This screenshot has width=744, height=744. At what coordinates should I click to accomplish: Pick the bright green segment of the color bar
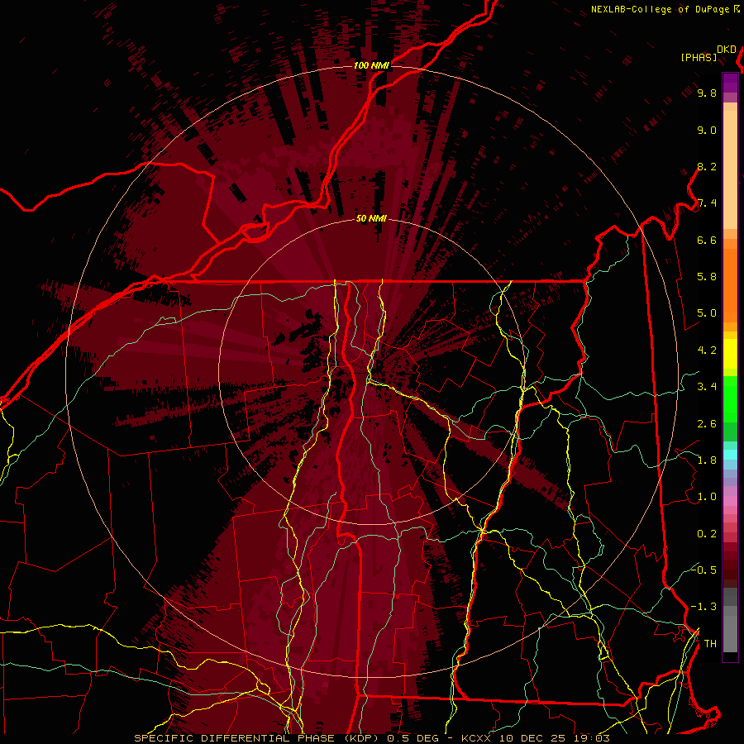coord(730,399)
